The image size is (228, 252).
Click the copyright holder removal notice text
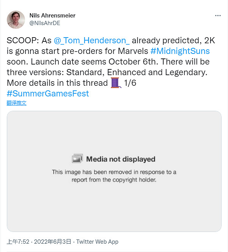pyautogui.click(x=114, y=176)
